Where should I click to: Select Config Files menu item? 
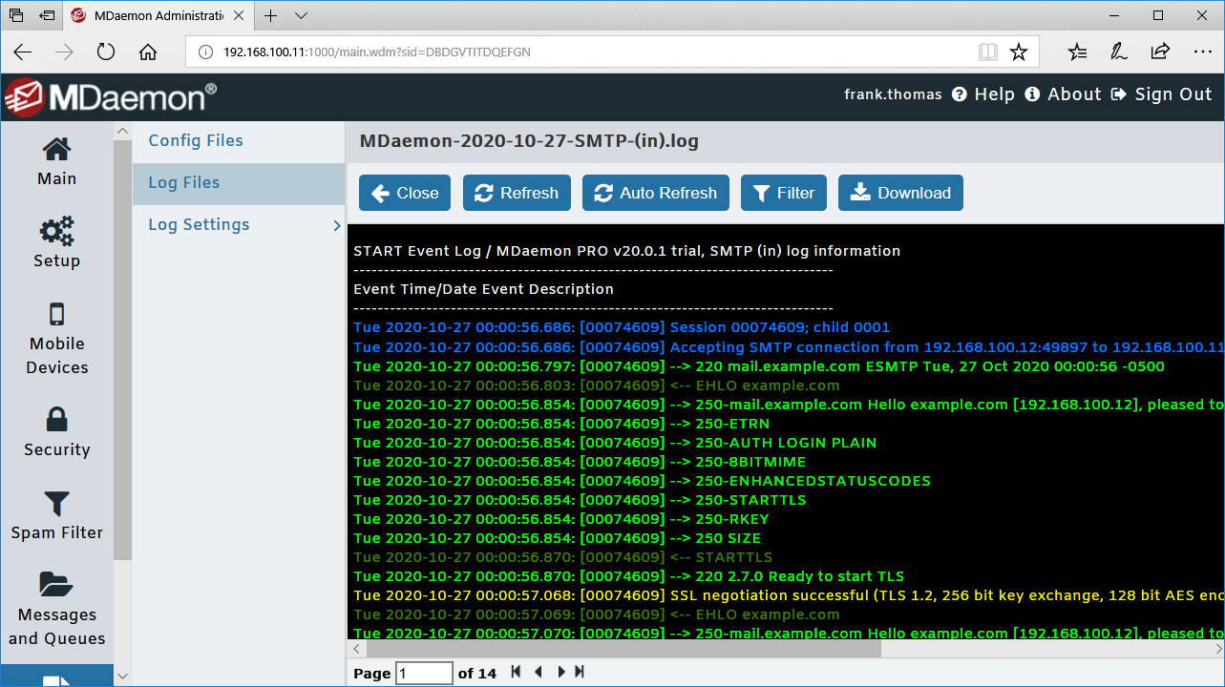coord(196,140)
